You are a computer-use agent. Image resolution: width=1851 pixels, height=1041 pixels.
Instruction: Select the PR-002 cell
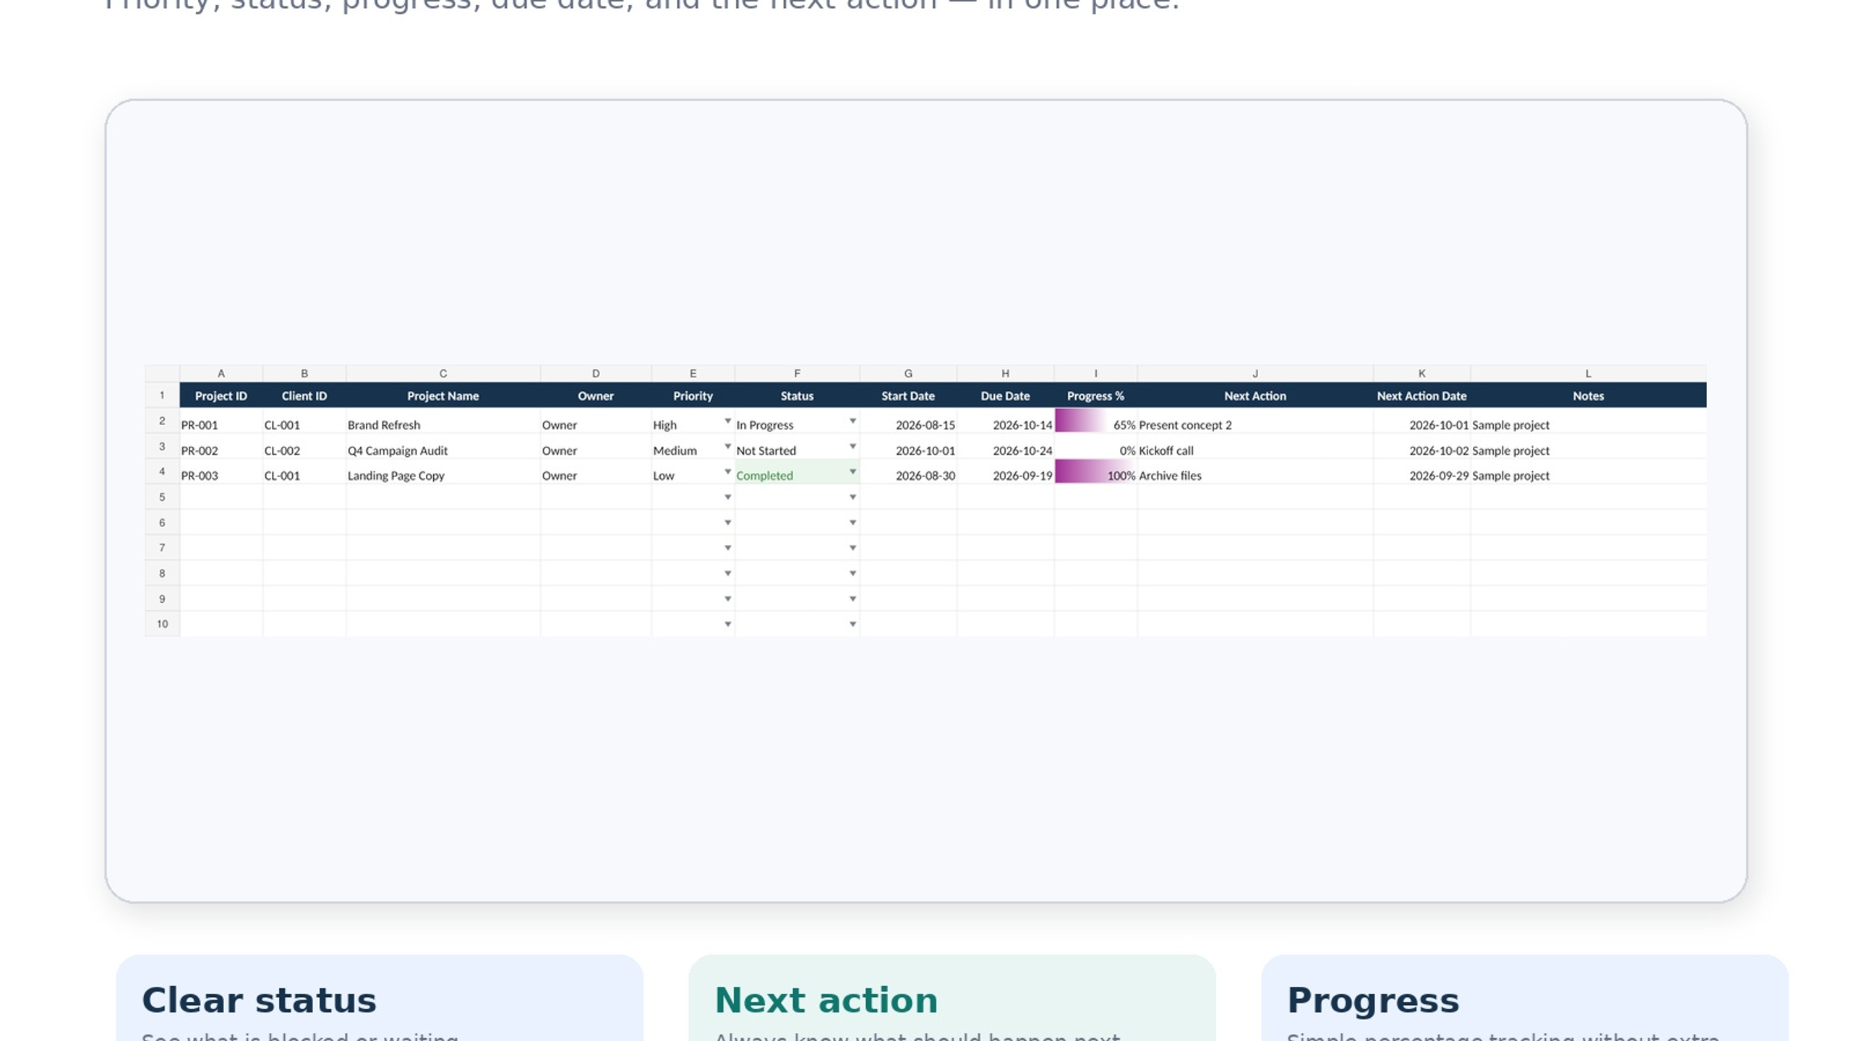[x=221, y=447]
